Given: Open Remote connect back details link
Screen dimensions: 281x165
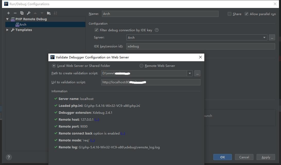Looking at the screenshot, I should point(123,133).
